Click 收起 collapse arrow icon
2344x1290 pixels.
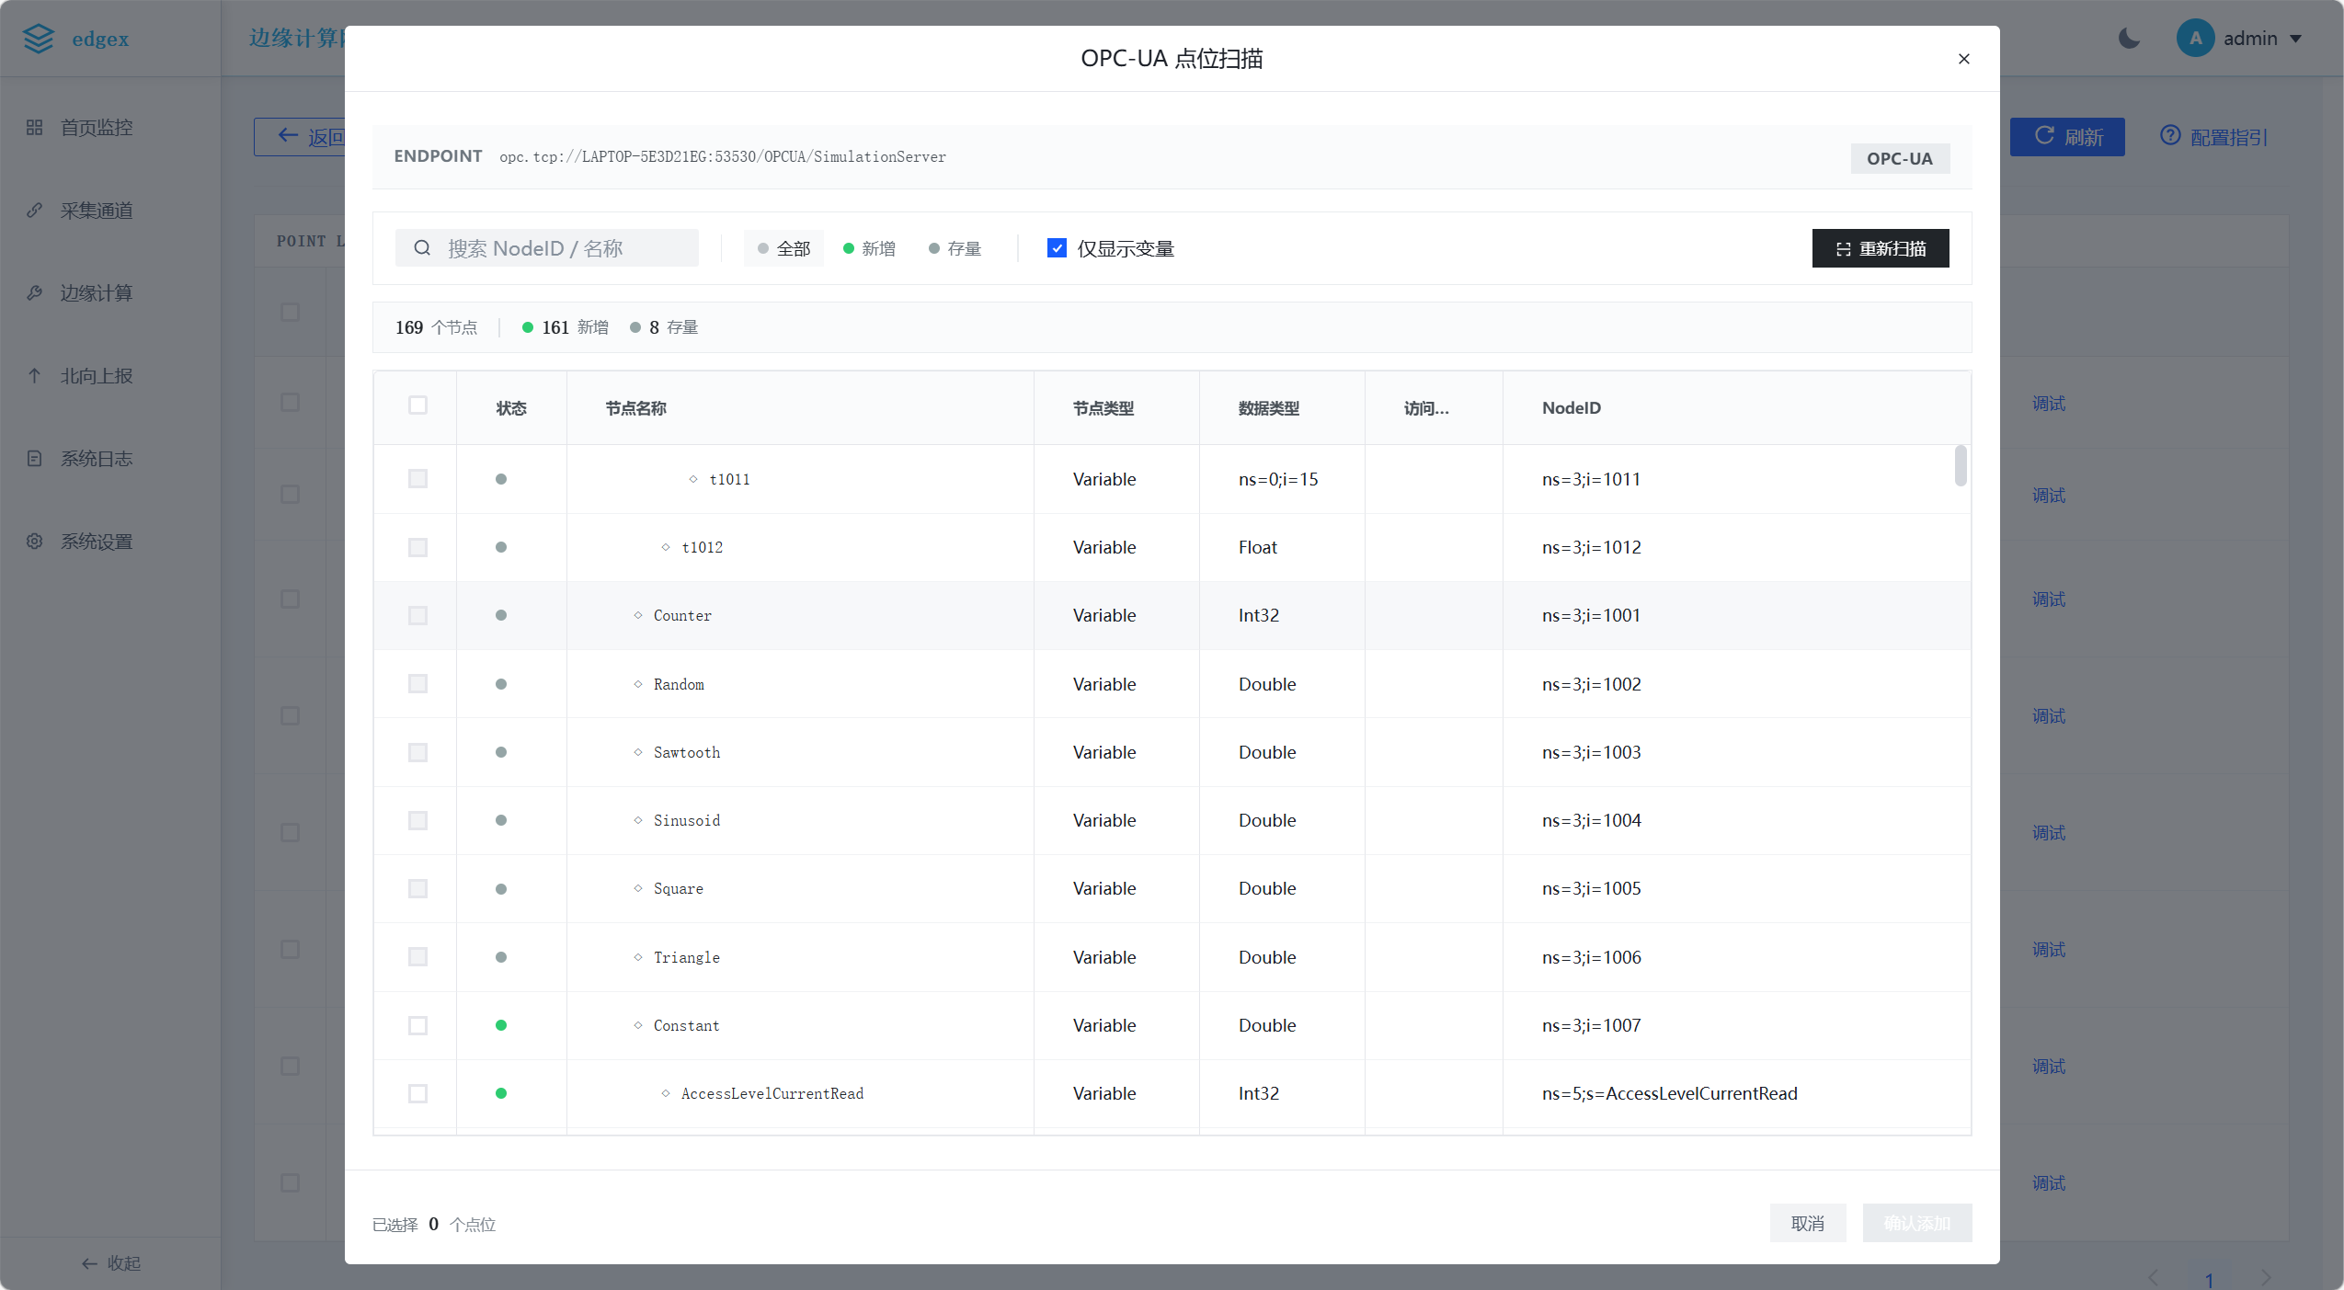point(89,1263)
